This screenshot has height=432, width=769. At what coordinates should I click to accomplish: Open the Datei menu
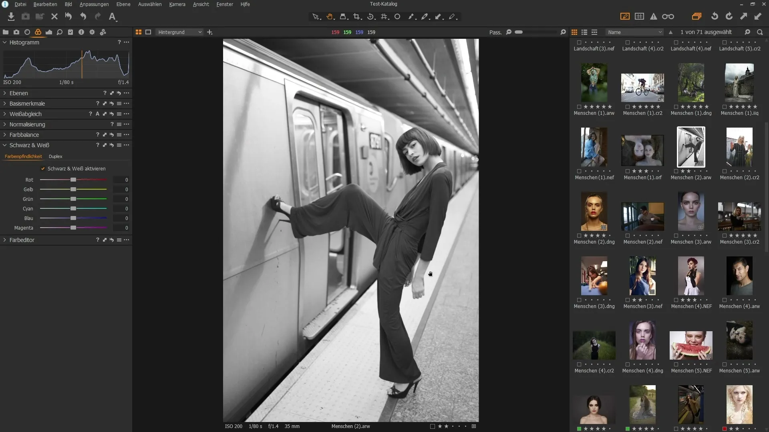point(20,4)
